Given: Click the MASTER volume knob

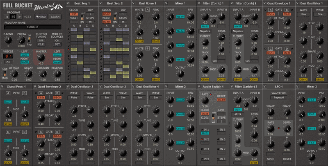Looking at the screenshot, I should pyautogui.click(x=40, y=58).
